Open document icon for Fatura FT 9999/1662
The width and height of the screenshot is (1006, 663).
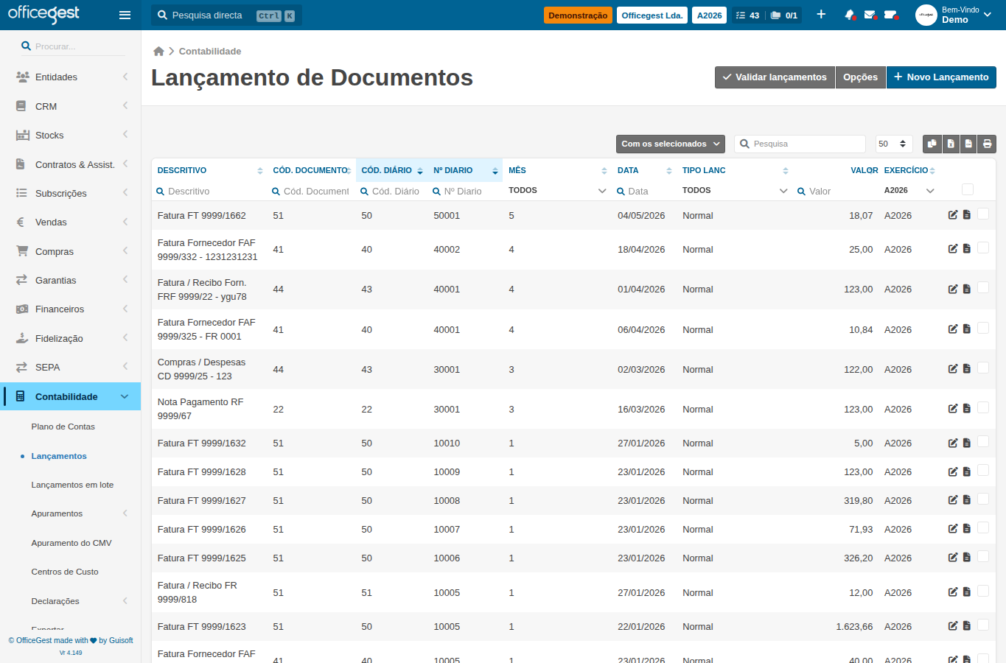(967, 215)
